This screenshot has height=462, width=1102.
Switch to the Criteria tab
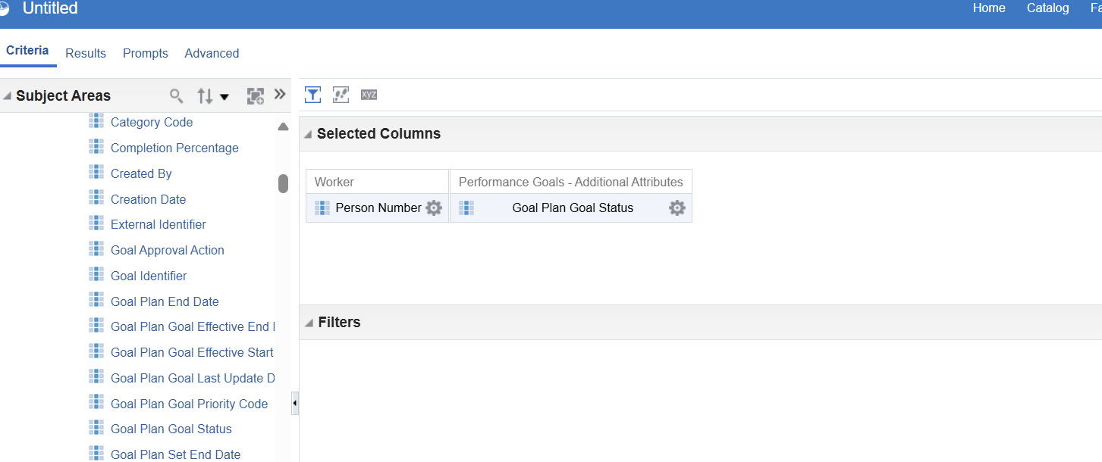[x=27, y=51]
